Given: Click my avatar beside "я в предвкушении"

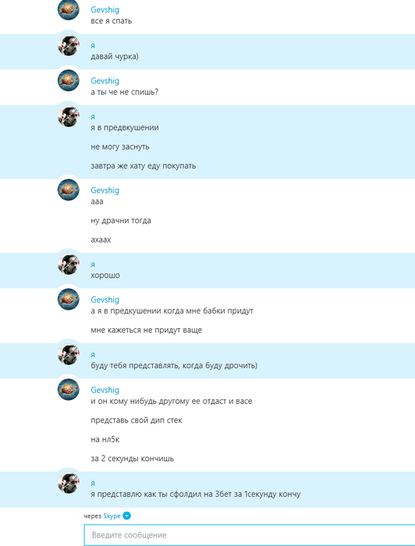Looking at the screenshot, I should (x=68, y=116).
